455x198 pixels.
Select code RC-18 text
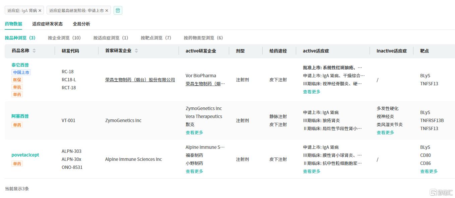[68, 72]
